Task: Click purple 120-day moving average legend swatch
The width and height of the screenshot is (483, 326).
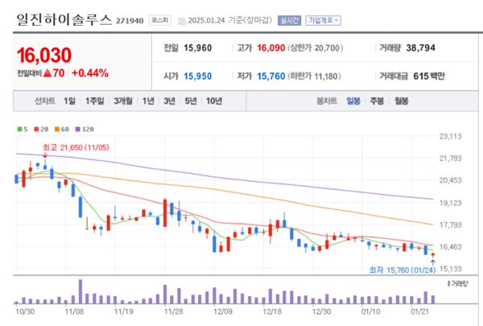Action: (77, 129)
